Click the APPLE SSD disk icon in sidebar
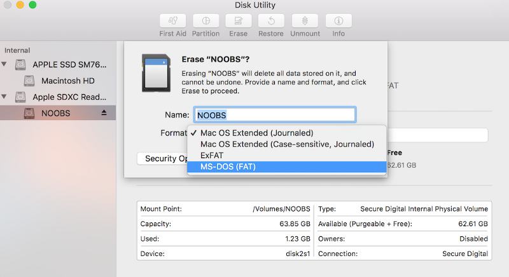Screen dimensions: 509x277 coord(20,64)
